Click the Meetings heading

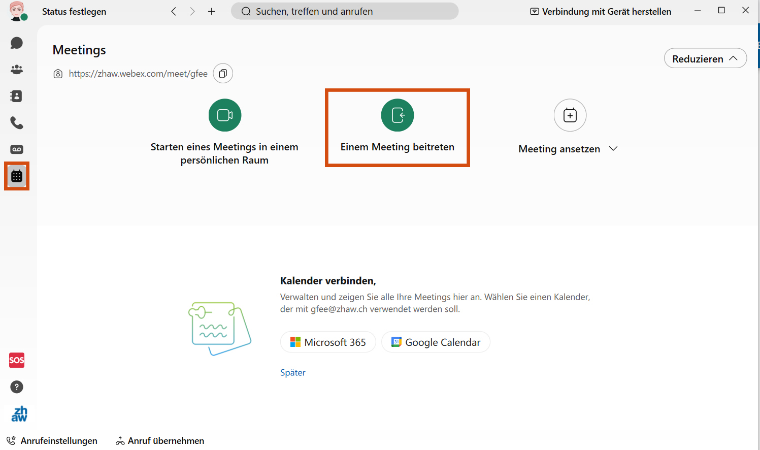79,50
